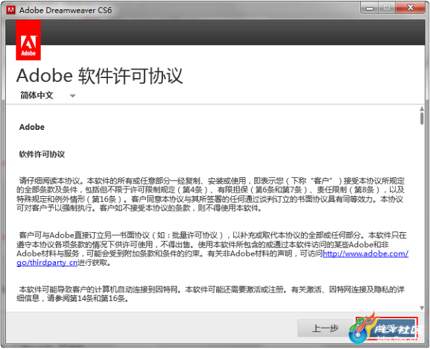Image resolution: width=430 pixels, height=349 pixels.
Task: Click the license text scrollbar thumb
Action: (x=421, y=119)
